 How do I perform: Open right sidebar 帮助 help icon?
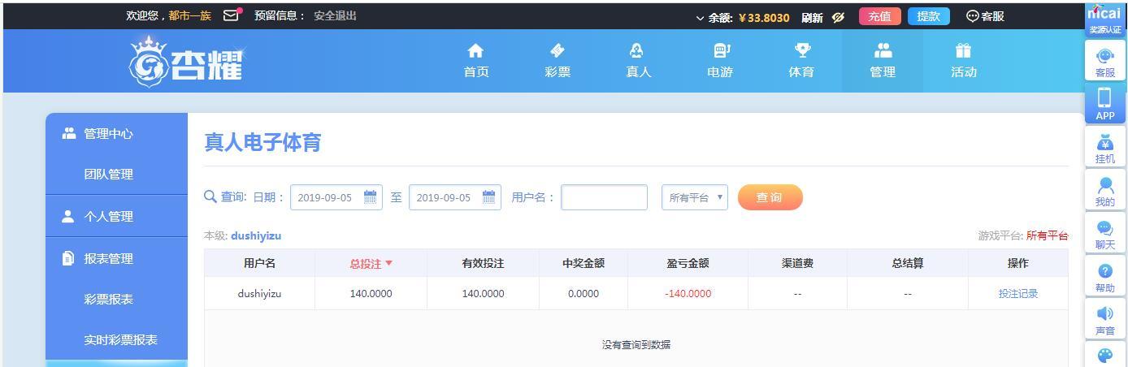[1105, 277]
